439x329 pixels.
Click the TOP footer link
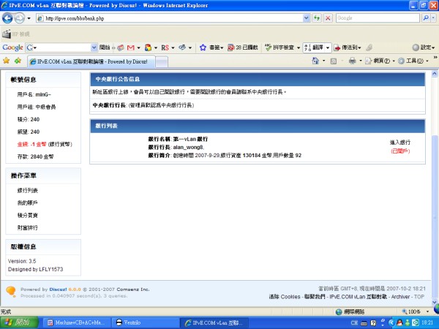pos(419,297)
